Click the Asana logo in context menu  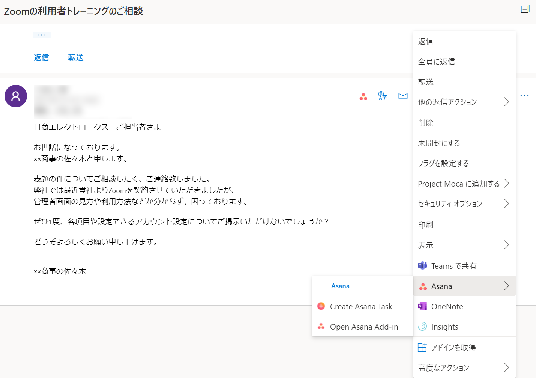pos(423,286)
